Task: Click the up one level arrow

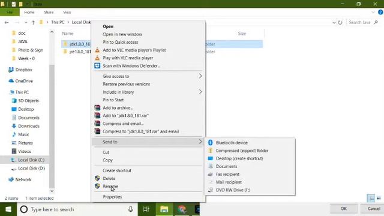Action: click(33, 22)
